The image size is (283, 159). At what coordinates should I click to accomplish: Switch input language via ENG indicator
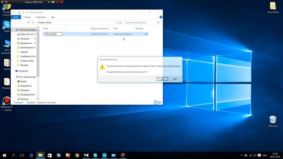tap(265, 155)
